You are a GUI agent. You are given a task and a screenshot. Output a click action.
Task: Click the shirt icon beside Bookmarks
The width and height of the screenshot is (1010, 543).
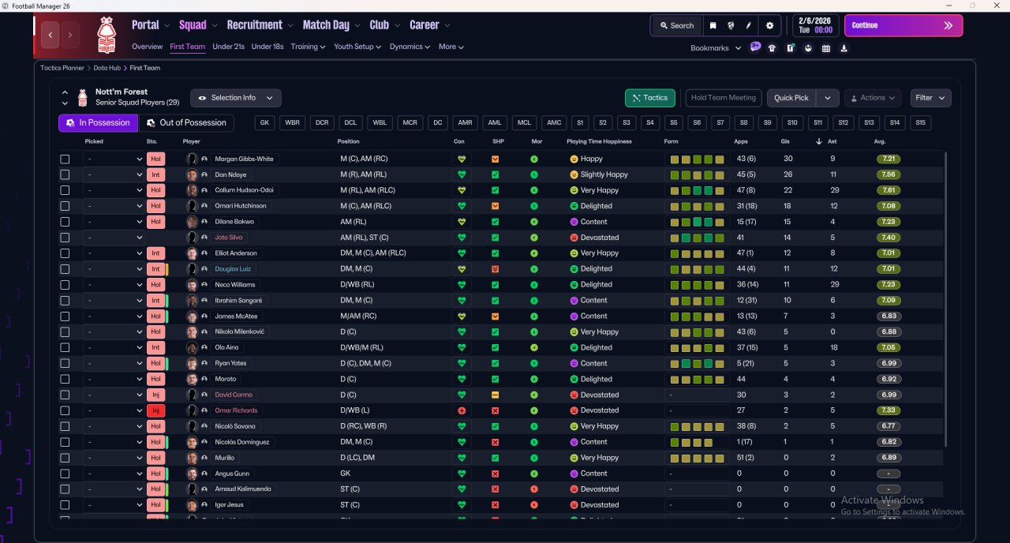pyautogui.click(x=772, y=48)
